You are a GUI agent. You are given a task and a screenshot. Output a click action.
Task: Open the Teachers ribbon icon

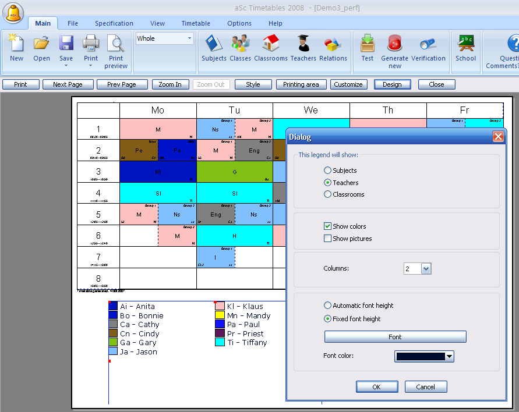(x=303, y=44)
